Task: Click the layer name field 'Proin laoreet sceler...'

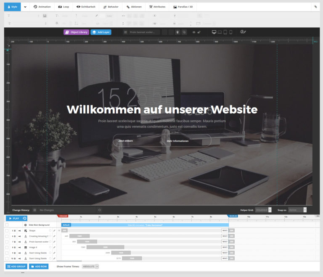Action: click(x=144, y=32)
